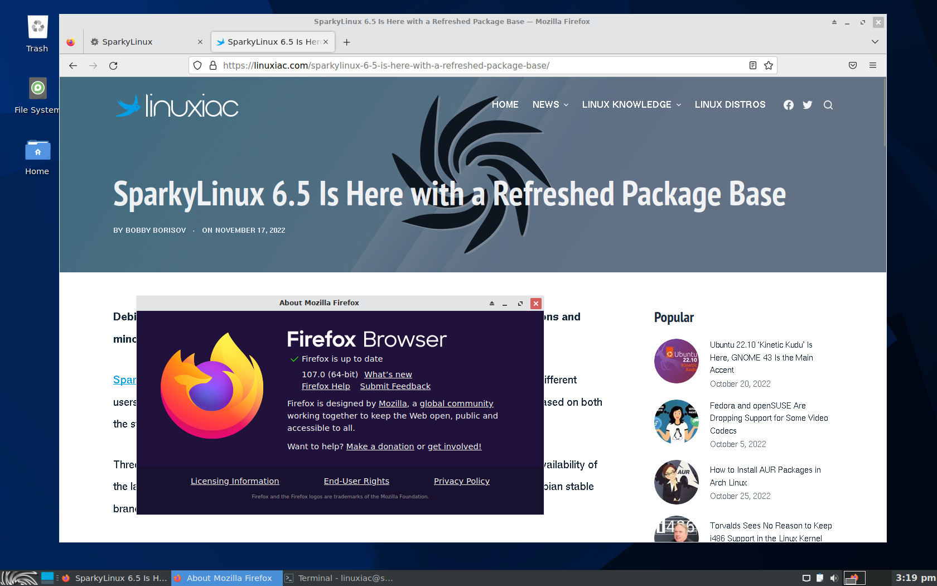Visit linuxiac Twitter page icon
937x586 pixels.
point(808,105)
